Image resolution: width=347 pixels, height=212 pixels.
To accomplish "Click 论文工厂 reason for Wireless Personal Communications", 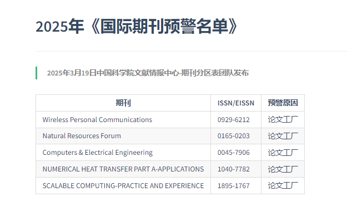I will click(283, 119).
